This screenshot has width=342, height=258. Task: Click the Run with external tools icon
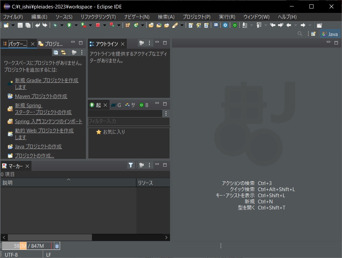pyautogui.click(x=83, y=25)
